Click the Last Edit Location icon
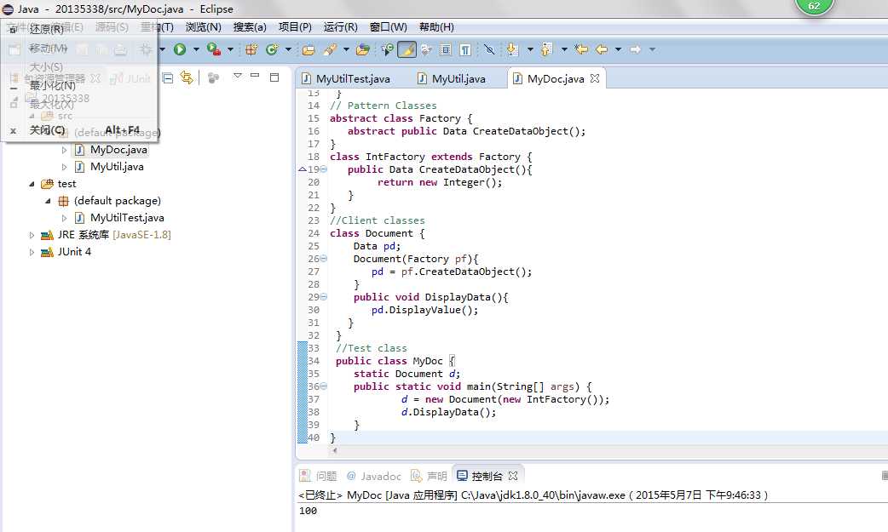This screenshot has height=532, width=888. click(x=581, y=50)
